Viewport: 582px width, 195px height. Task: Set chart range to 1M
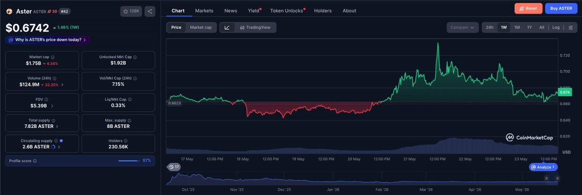point(517,27)
